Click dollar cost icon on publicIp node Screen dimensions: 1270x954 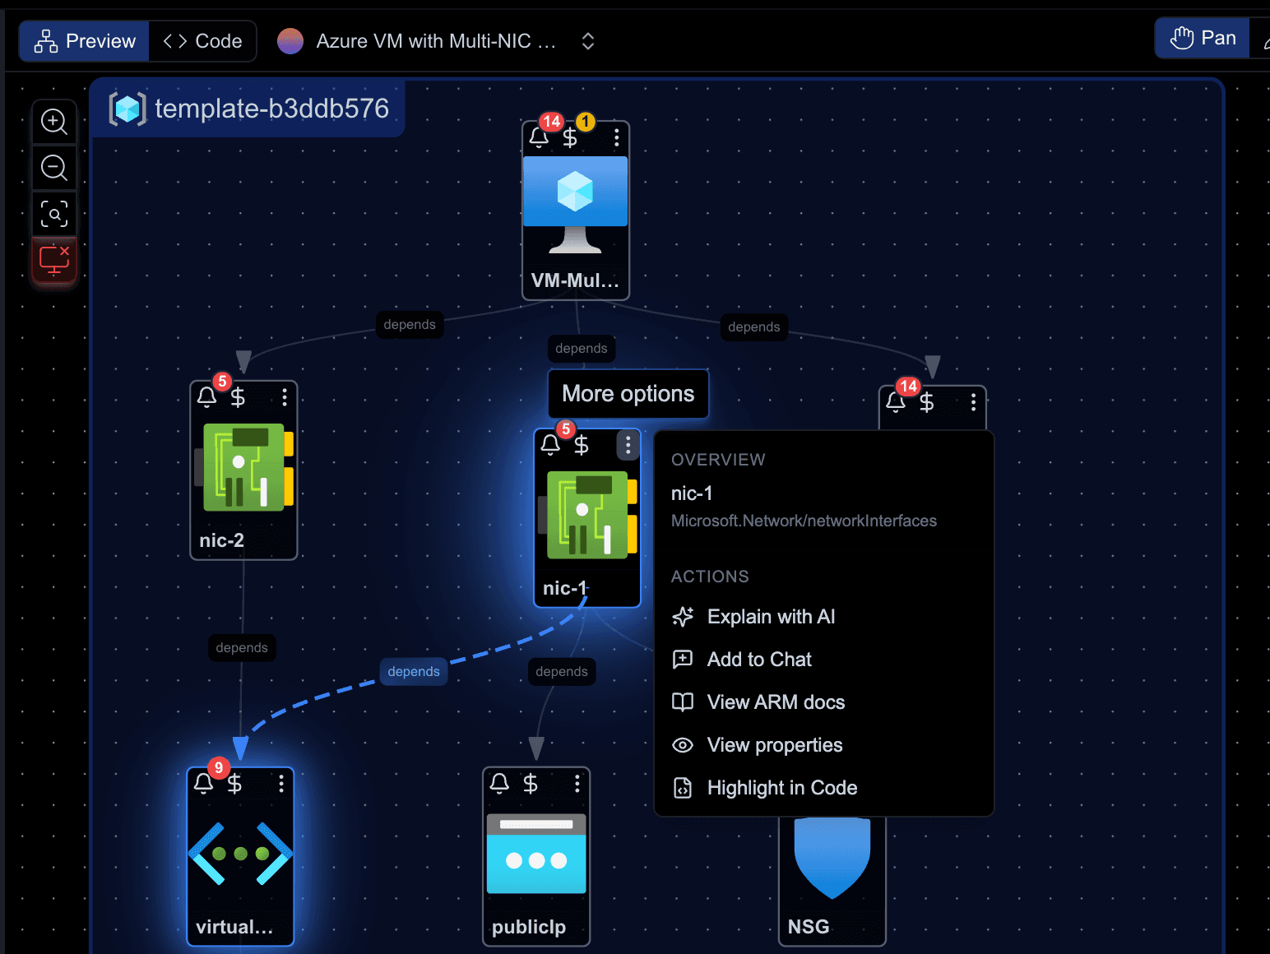[x=531, y=784]
